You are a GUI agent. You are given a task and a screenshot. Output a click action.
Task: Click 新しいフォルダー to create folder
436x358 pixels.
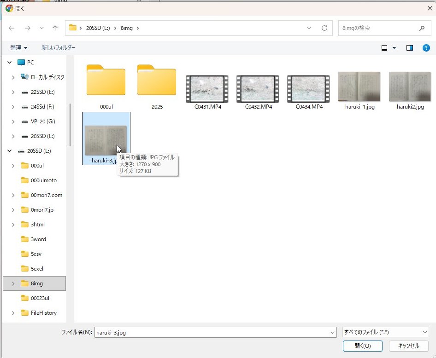click(x=58, y=48)
